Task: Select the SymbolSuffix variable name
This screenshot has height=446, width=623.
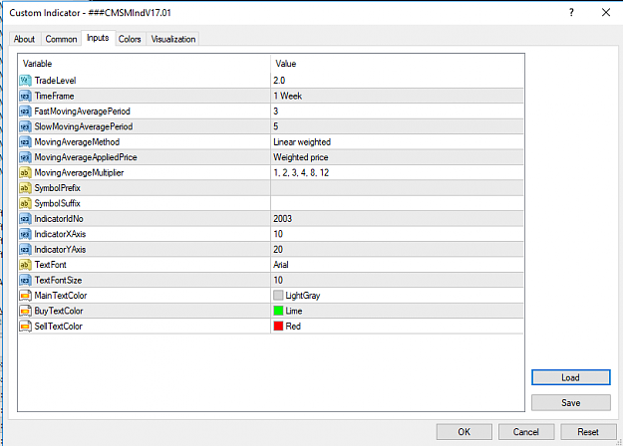Action: (x=57, y=203)
